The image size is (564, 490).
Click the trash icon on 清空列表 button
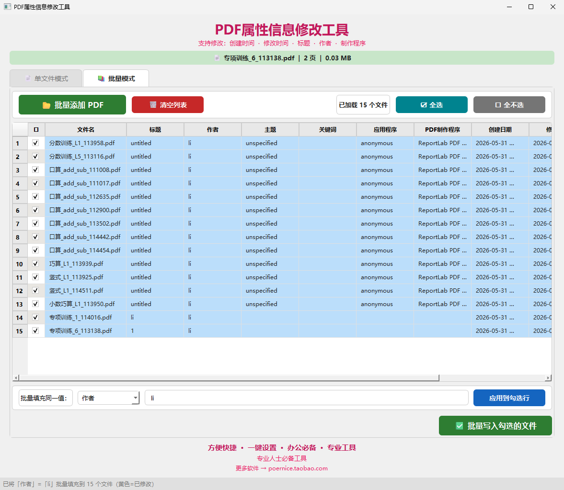pos(153,104)
